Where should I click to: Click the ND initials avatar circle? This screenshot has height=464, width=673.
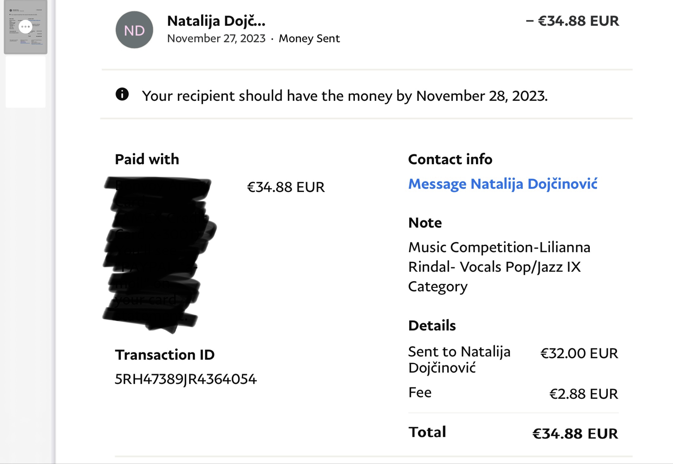tap(134, 30)
